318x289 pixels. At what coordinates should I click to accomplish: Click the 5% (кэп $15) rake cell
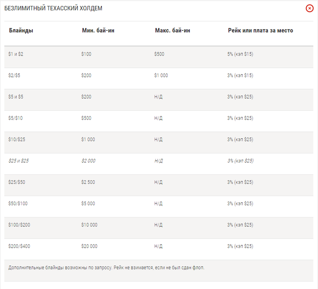click(x=240, y=54)
